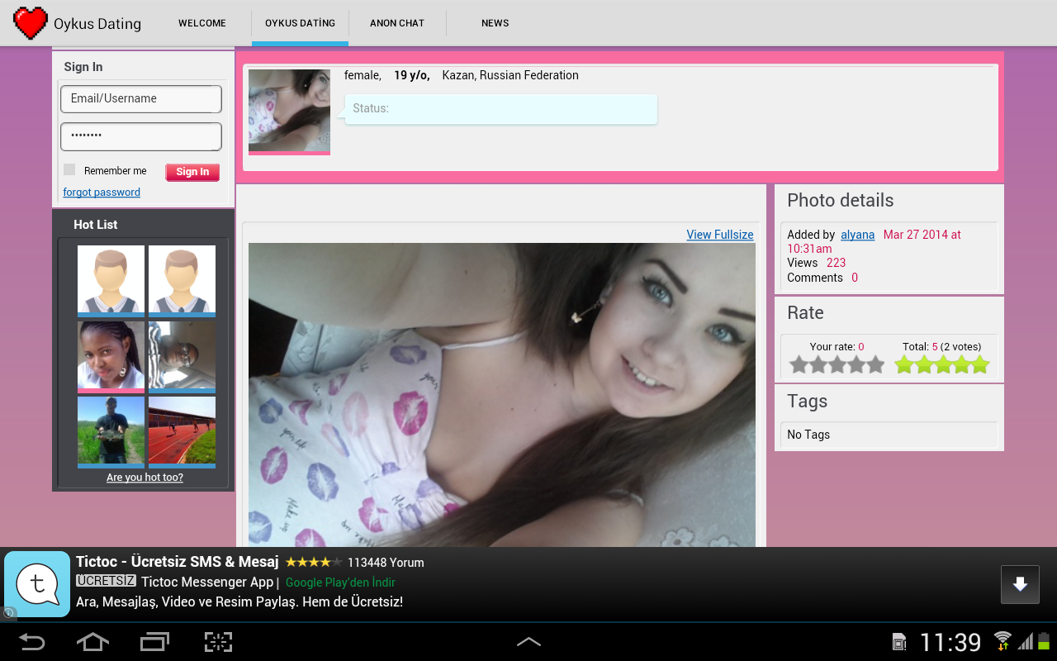This screenshot has width=1057, height=661.
Task: Click the 19 y/o age text
Action: [x=411, y=75]
